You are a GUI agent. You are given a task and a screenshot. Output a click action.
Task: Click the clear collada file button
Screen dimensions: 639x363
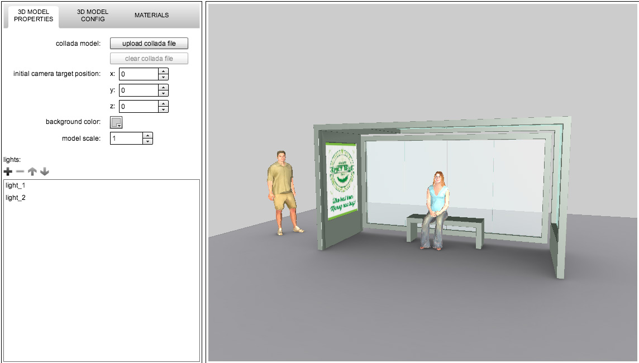click(x=149, y=59)
